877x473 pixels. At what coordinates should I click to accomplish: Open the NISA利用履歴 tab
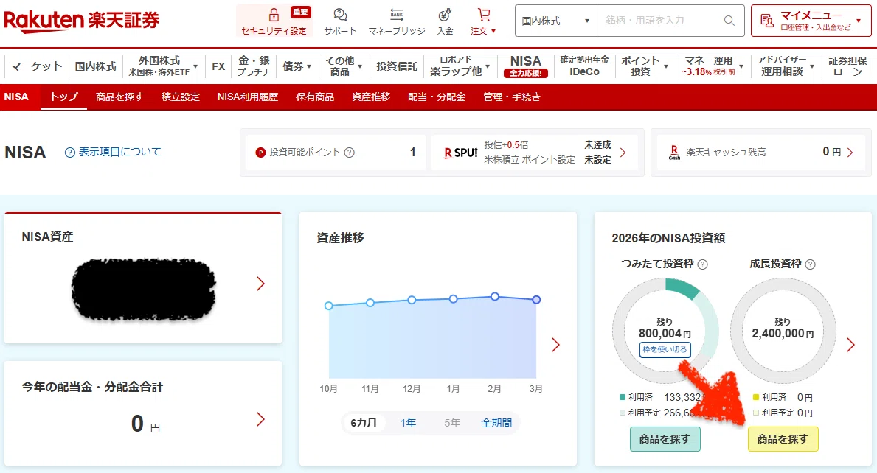[248, 97]
